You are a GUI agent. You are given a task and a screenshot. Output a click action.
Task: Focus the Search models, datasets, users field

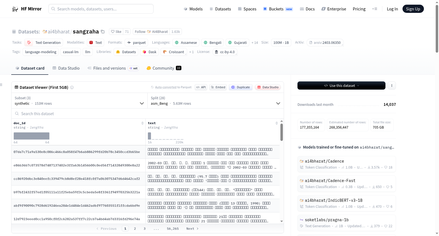pos(101,9)
